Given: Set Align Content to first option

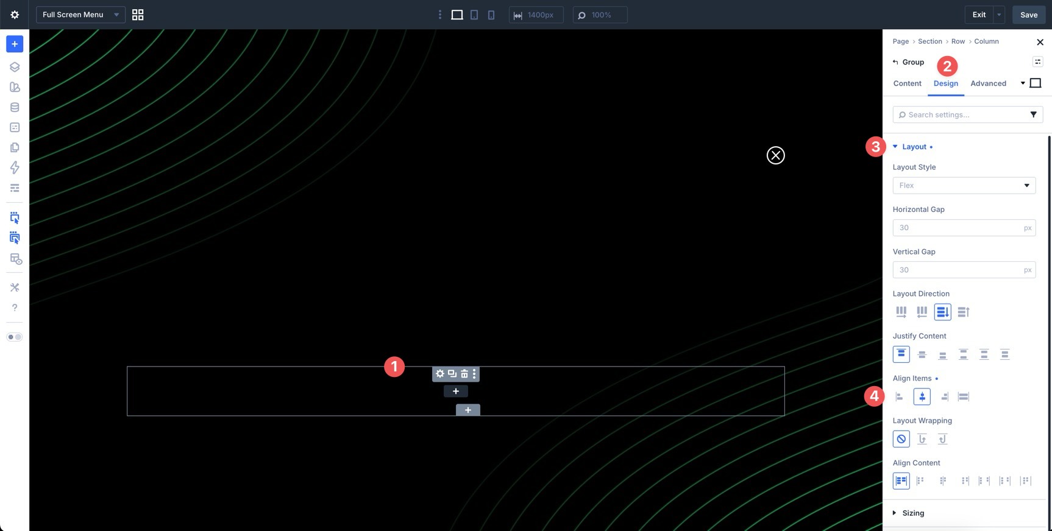Looking at the screenshot, I should click(x=901, y=481).
